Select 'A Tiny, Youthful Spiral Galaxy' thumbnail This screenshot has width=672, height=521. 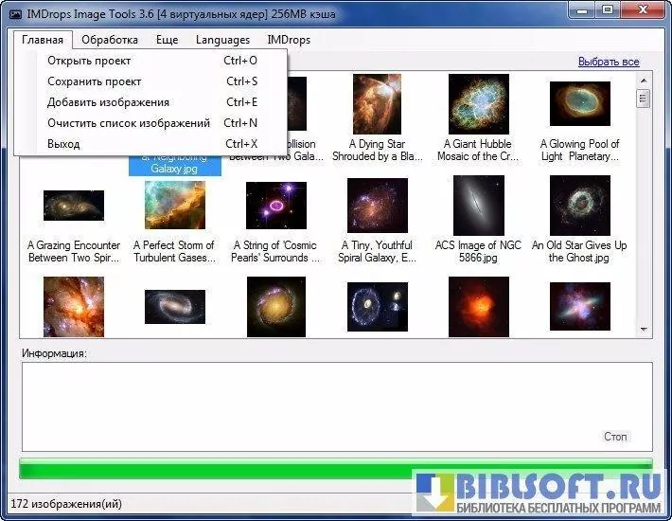377,206
